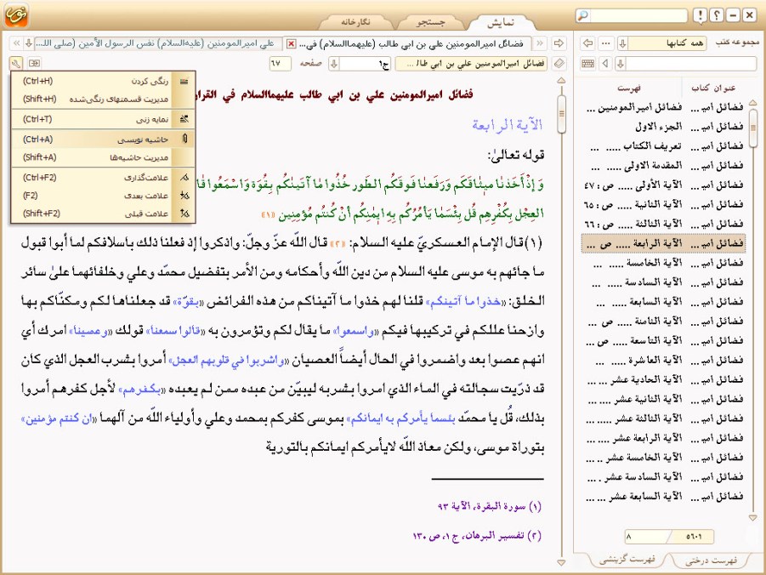The width and height of the screenshot is (766, 575).
Task: Open the exclamation mark notice button
Action: (x=700, y=15)
